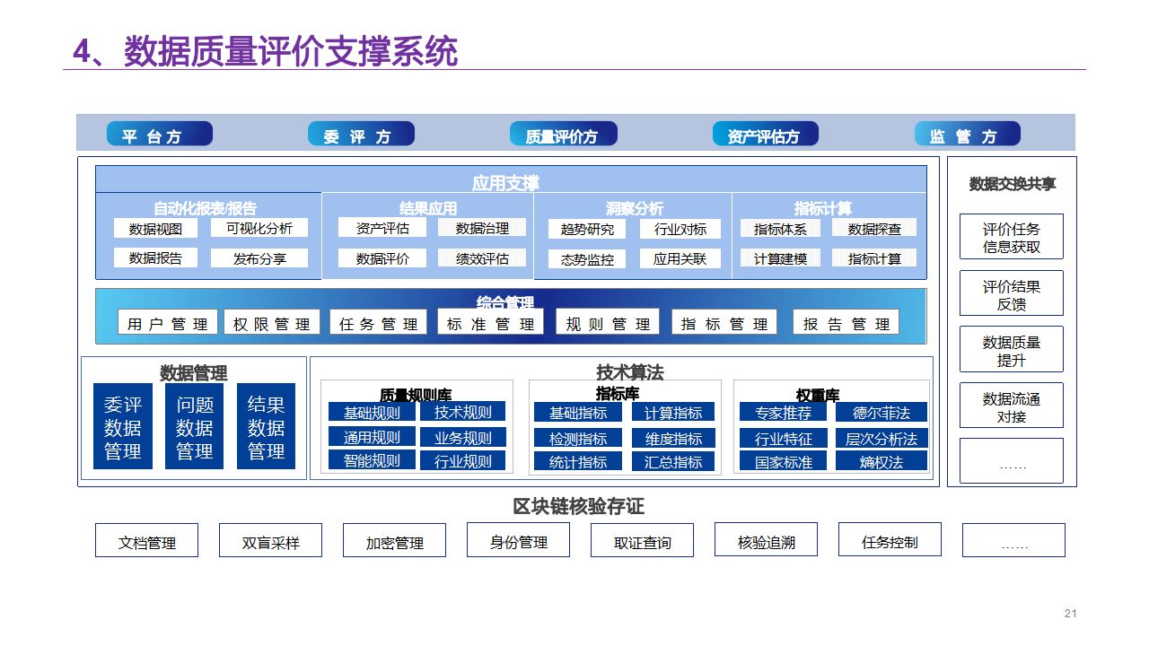
Task: Select the 绩效评估 box
Action: click(x=482, y=258)
